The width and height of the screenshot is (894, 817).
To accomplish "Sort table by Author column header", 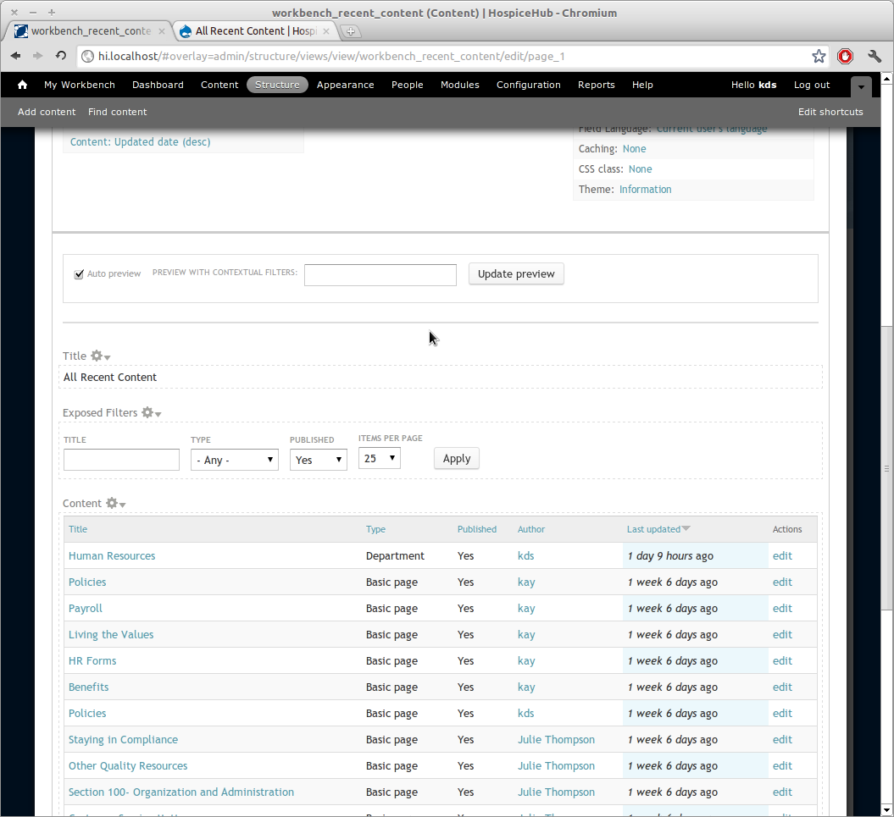I will point(531,529).
